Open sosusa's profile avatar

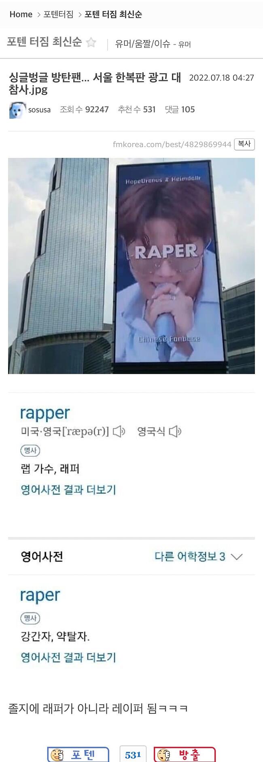(17, 110)
